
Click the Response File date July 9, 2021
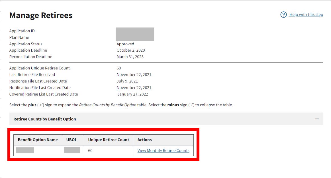coord(128,81)
